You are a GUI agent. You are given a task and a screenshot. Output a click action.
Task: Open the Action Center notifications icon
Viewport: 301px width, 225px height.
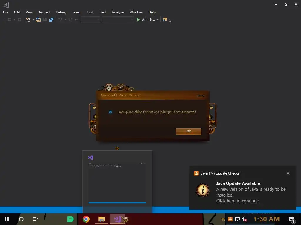pos(292,219)
